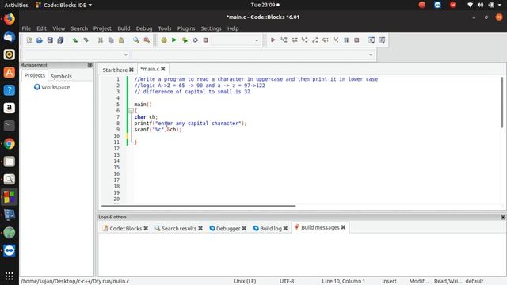Open the Build menu
This screenshot has width=507, height=285.
tap(124, 28)
